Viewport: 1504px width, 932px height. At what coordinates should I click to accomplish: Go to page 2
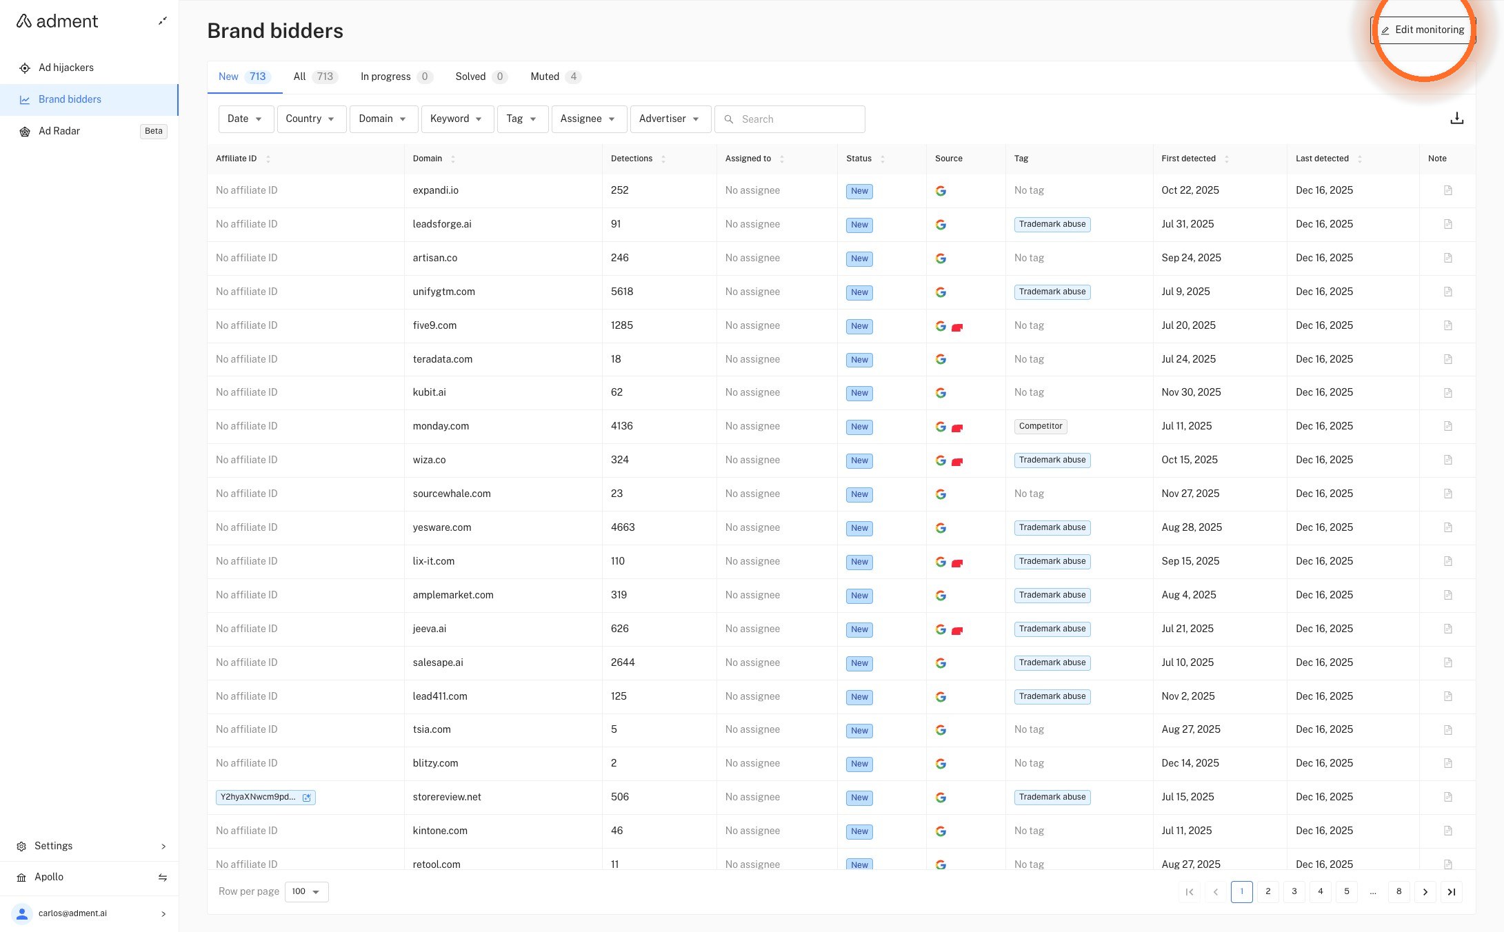coord(1268,891)
